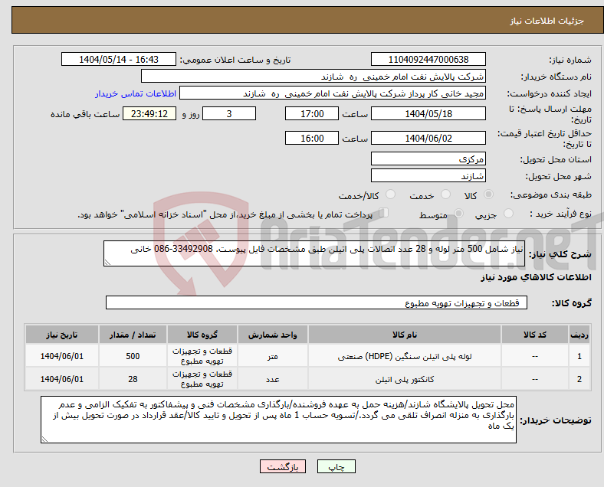Screen dimensions: 604x487
Task: Click the remaining time field 23:49:12
Action: [149, 113]
